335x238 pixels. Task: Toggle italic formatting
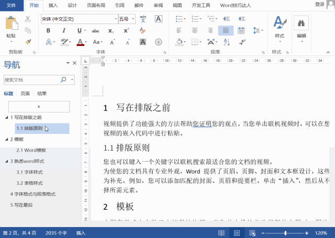[x=64, y=30]
